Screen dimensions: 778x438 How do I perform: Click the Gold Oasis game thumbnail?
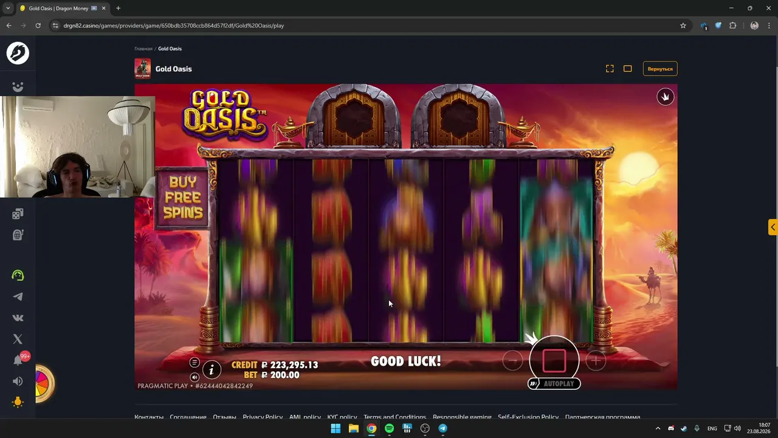coord(142,69)
